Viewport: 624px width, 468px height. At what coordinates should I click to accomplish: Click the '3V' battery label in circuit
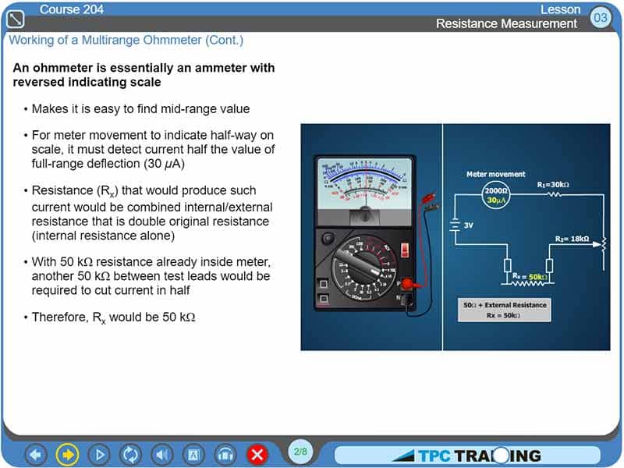click(469, 225)
